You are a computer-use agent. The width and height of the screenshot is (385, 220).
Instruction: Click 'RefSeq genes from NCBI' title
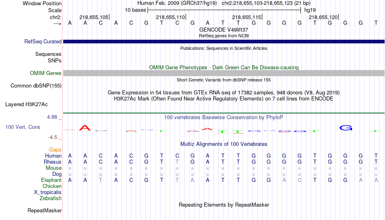click(x=224, y=36)
